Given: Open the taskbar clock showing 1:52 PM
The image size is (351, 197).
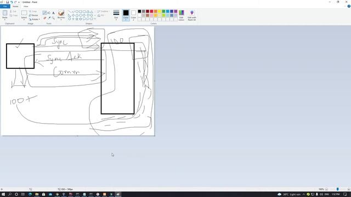Looking at the screenshot, I should click(x=336, y=194).
